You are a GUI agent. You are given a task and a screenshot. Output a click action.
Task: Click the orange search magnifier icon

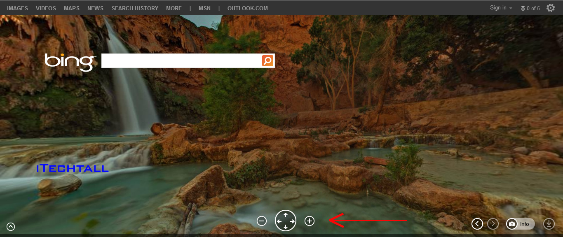coord(267,60)
